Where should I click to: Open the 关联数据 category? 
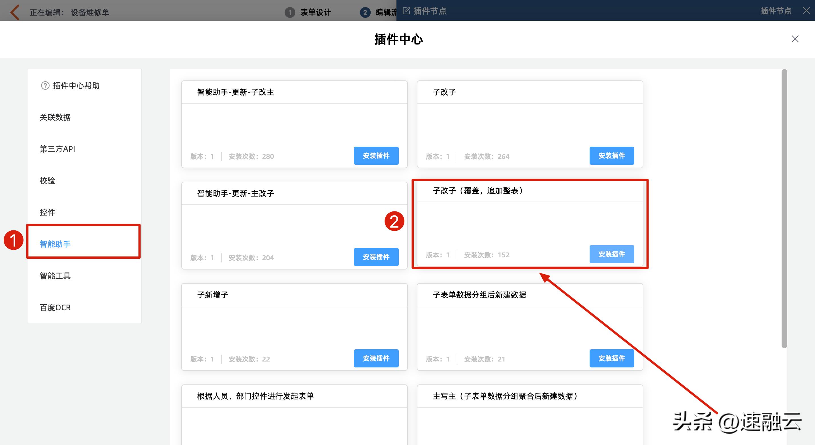(x=56, y=117)
